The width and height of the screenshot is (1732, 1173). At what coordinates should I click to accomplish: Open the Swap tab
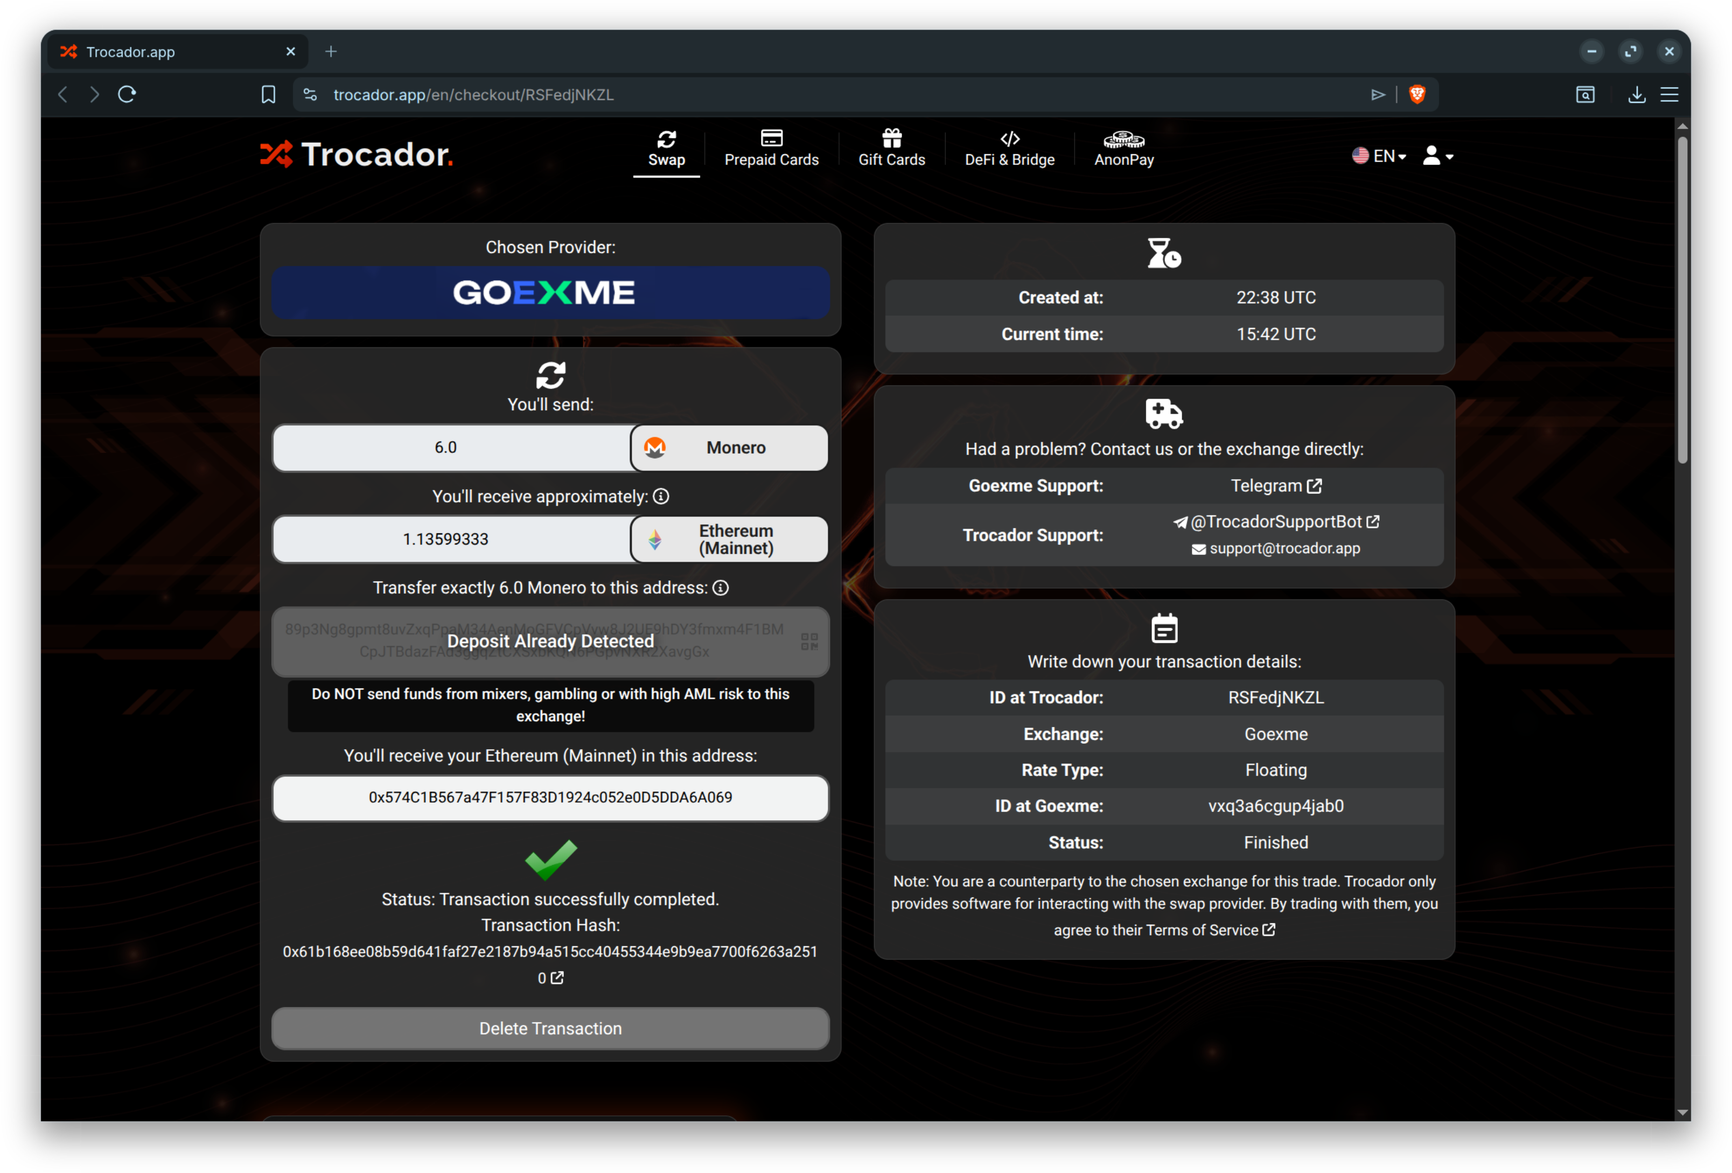pos(666,149)
